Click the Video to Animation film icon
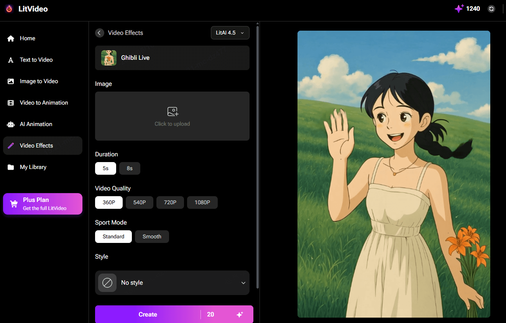Viewport: 506px width, 323px height. pyautogui.click(x=11, y=103)
